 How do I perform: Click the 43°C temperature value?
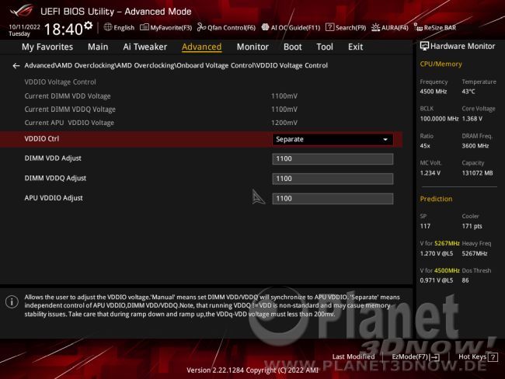pos(468,92)
